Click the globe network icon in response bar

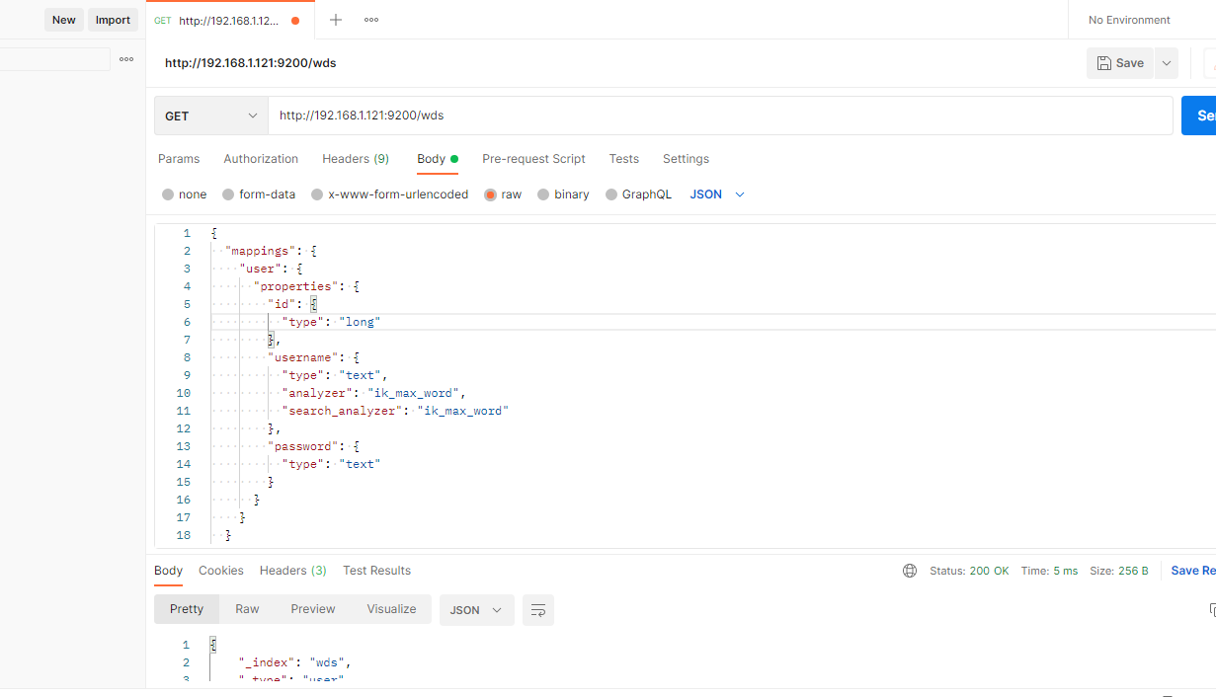[910, 571]
